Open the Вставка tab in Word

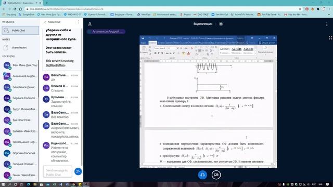(x=161, y=43)
